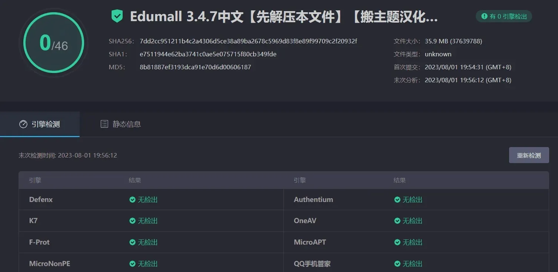The image size is (558, 272).
Task: Click the OneAV engine name
Action: coord(305,221)
